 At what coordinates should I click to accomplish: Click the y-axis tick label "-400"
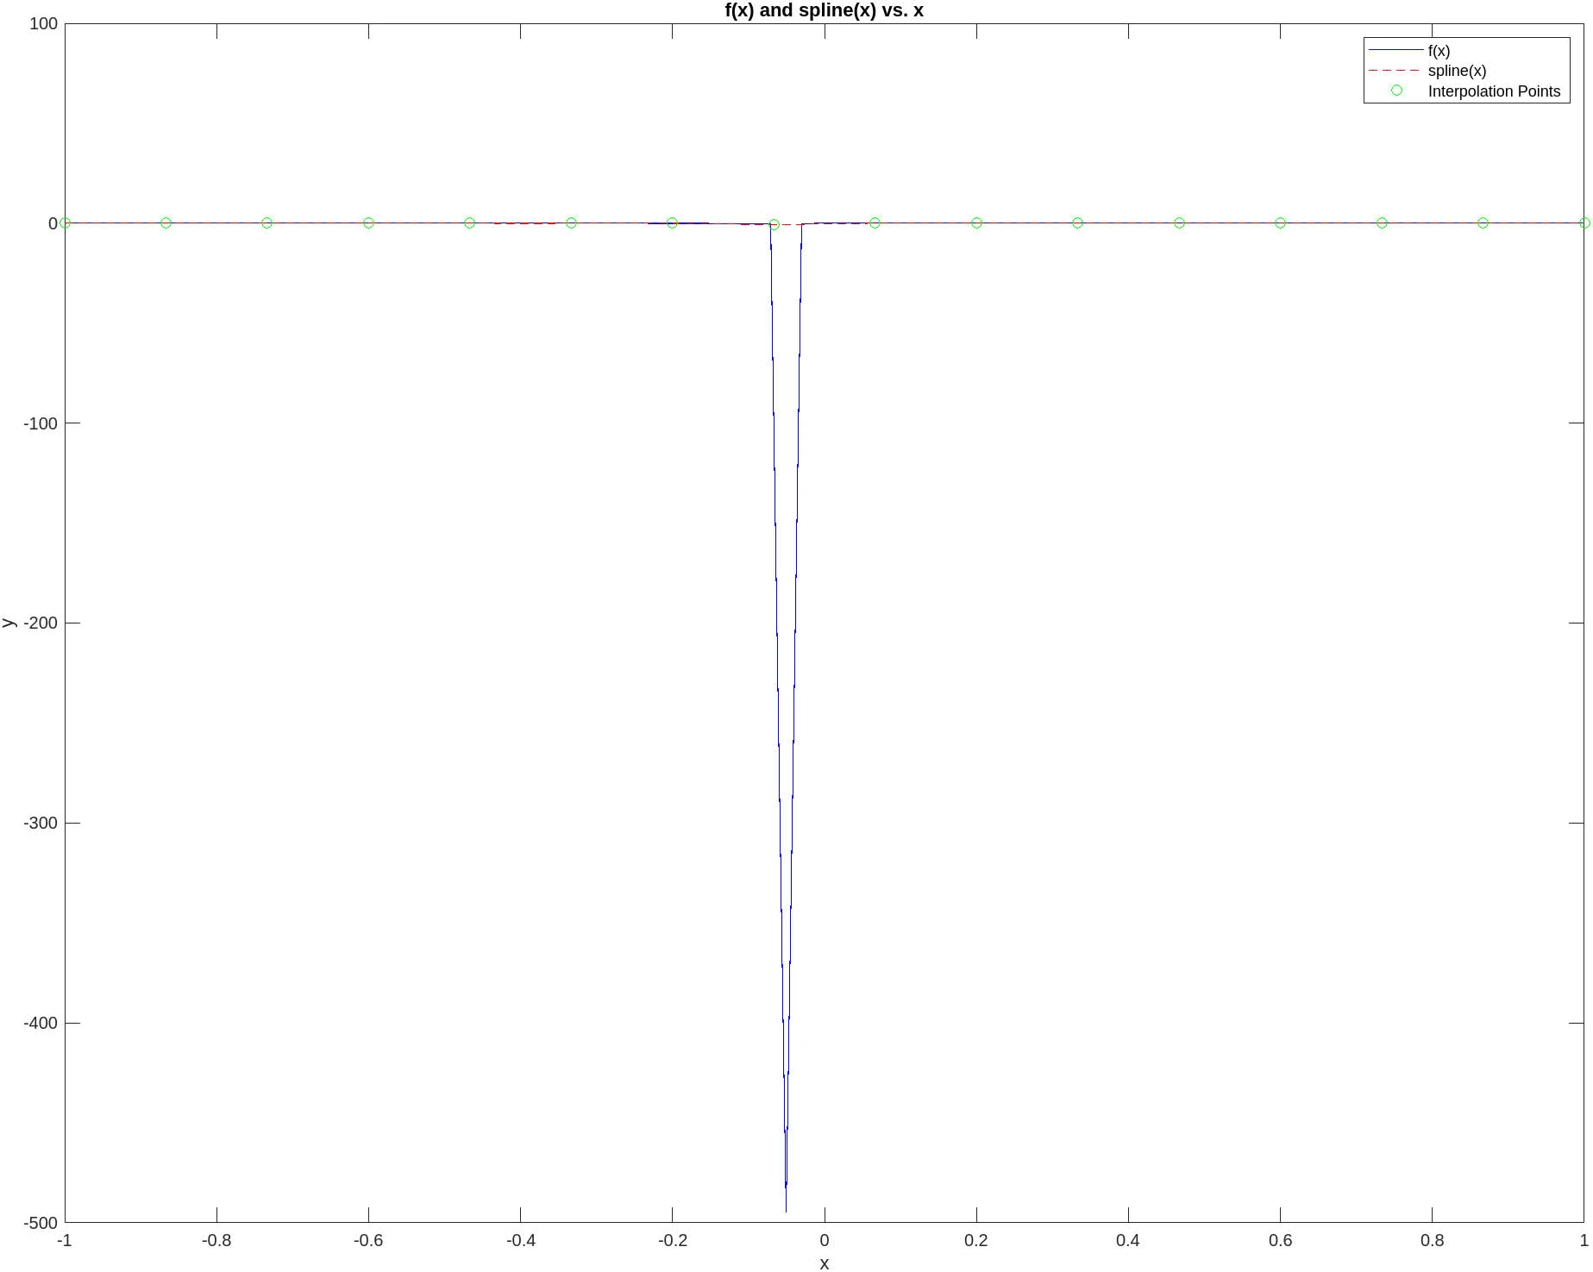[x=41, y=1023]
